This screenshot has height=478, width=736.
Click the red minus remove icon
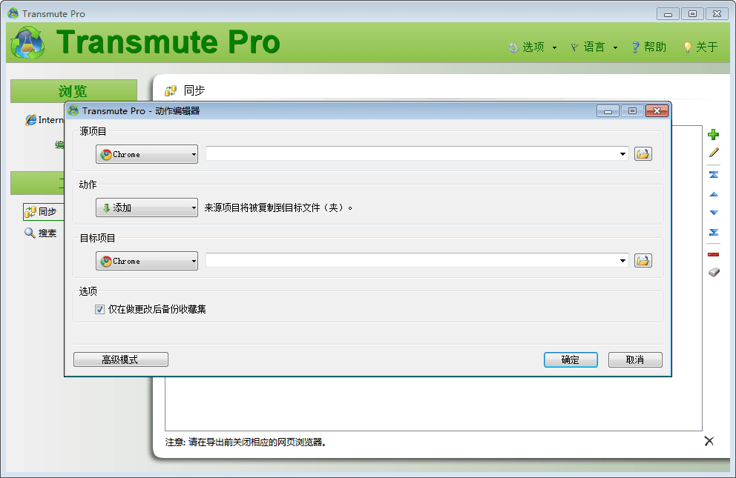714,254
